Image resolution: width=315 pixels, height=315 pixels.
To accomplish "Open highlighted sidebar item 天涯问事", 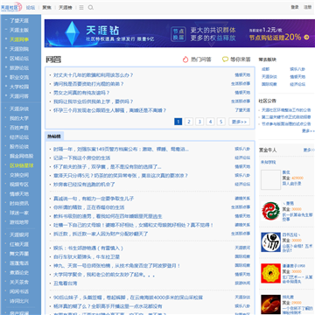I will pyautogui.click(x=19, y=39).
